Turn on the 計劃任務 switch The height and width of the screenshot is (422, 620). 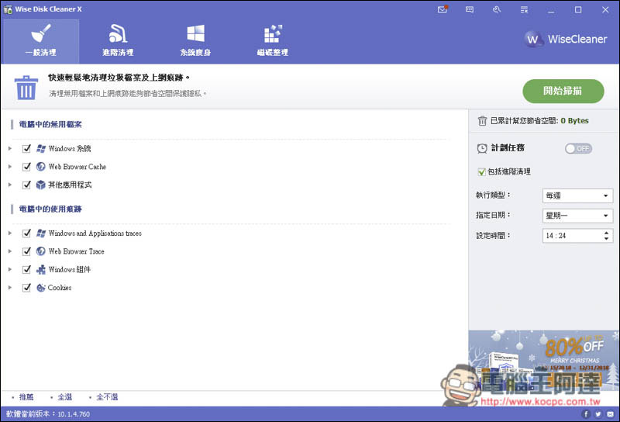[x=578, y=149]
